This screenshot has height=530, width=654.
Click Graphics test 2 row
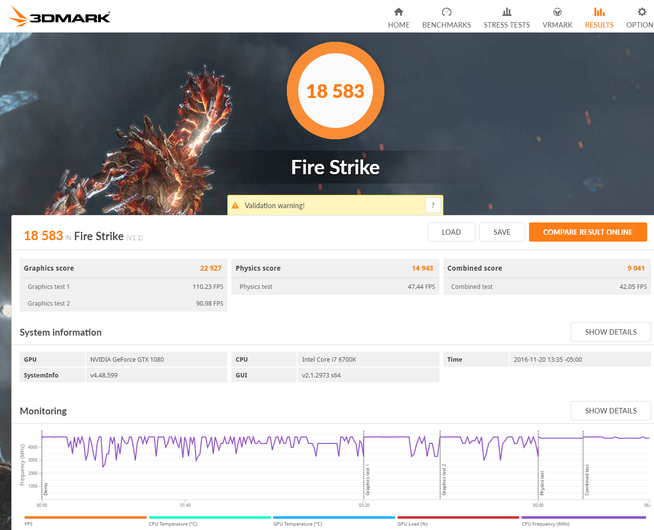coord(124,303)
